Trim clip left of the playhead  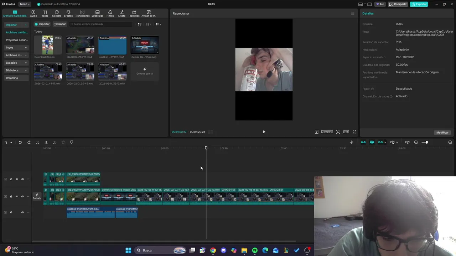tap(46, 142)
